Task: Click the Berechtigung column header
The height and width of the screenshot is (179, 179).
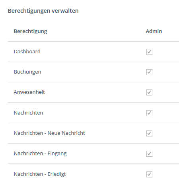Action: (30, 31)
